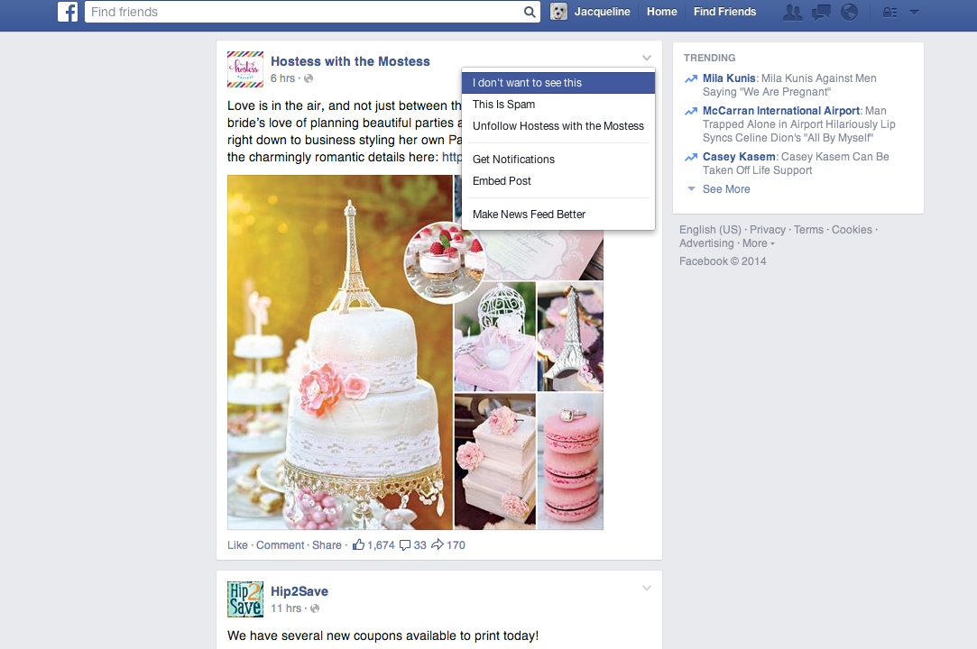Click the Find friends search field
Image resolution: width=977 pixels, height=649 pixels.
click(x=304, y=12)
